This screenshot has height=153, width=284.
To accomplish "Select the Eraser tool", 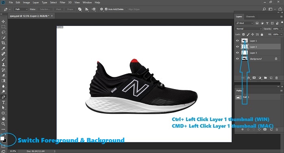I will click(x=3, y=75).
